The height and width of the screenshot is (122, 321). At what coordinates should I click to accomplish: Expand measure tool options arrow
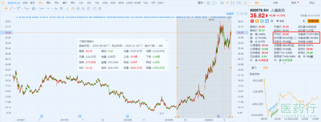[44, 8]
